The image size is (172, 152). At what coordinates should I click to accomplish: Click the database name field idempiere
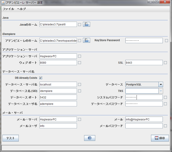coord(58,91)
